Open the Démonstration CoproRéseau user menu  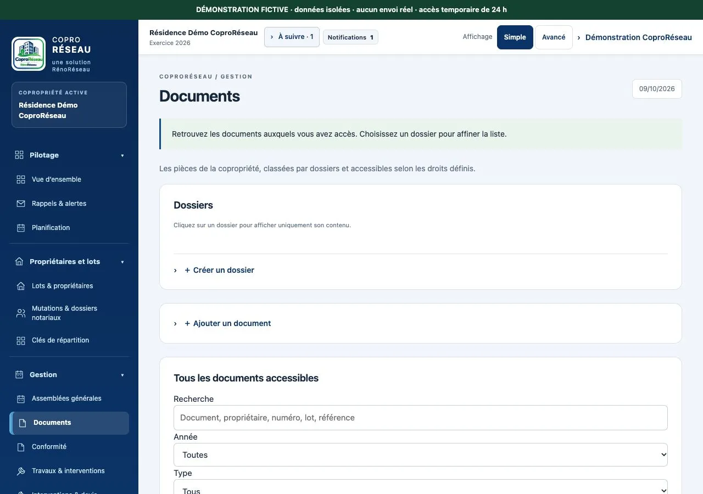(x=634, y=37)
